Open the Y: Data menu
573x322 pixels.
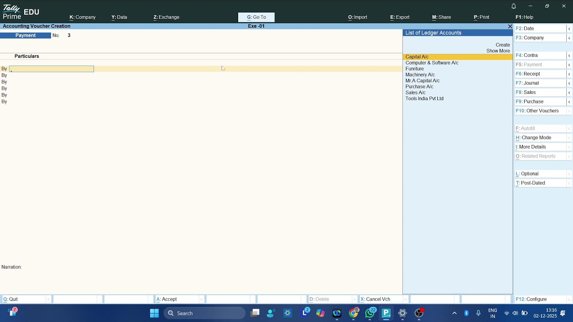coord(119,17)
